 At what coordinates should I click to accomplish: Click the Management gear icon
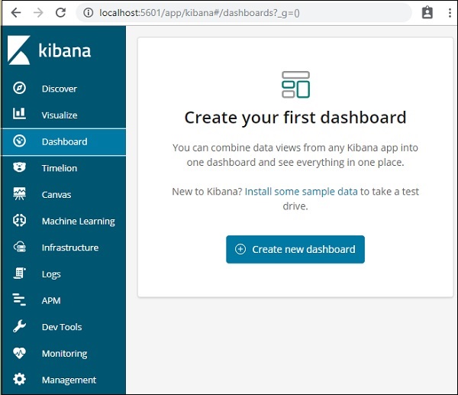pos(20,379)
